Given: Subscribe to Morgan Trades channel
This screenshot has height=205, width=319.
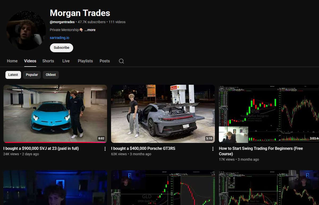Looking at the screenshot, I should [61, 48].
